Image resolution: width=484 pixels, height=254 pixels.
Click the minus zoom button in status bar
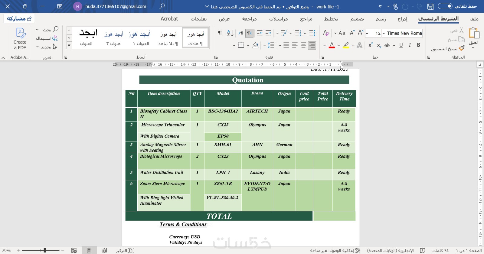click(63, 250)
